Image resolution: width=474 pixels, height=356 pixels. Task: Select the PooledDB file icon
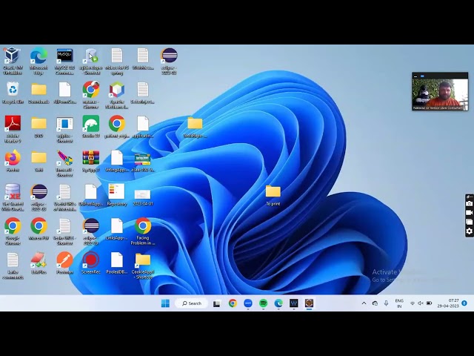pos(117,260)
